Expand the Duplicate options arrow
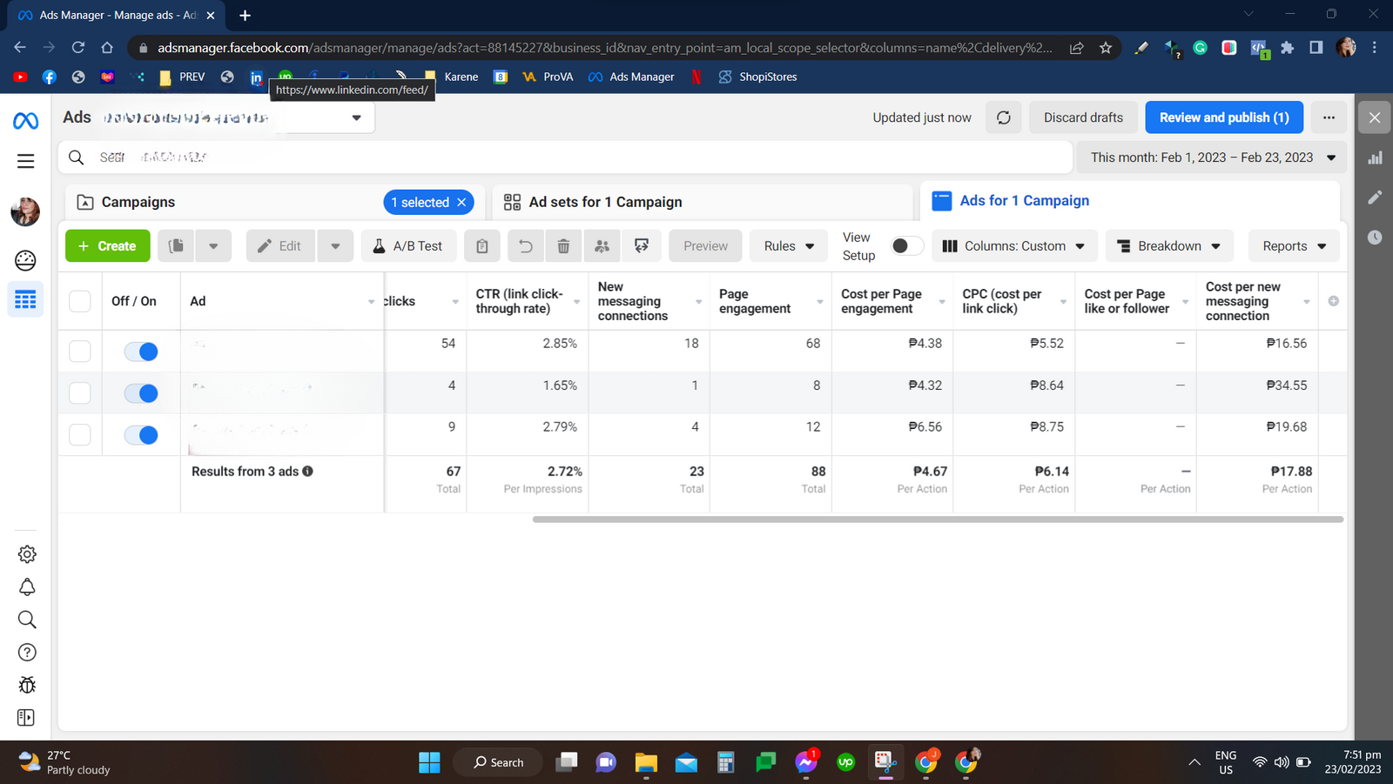The image size is (1393, 784). point(213,246)
